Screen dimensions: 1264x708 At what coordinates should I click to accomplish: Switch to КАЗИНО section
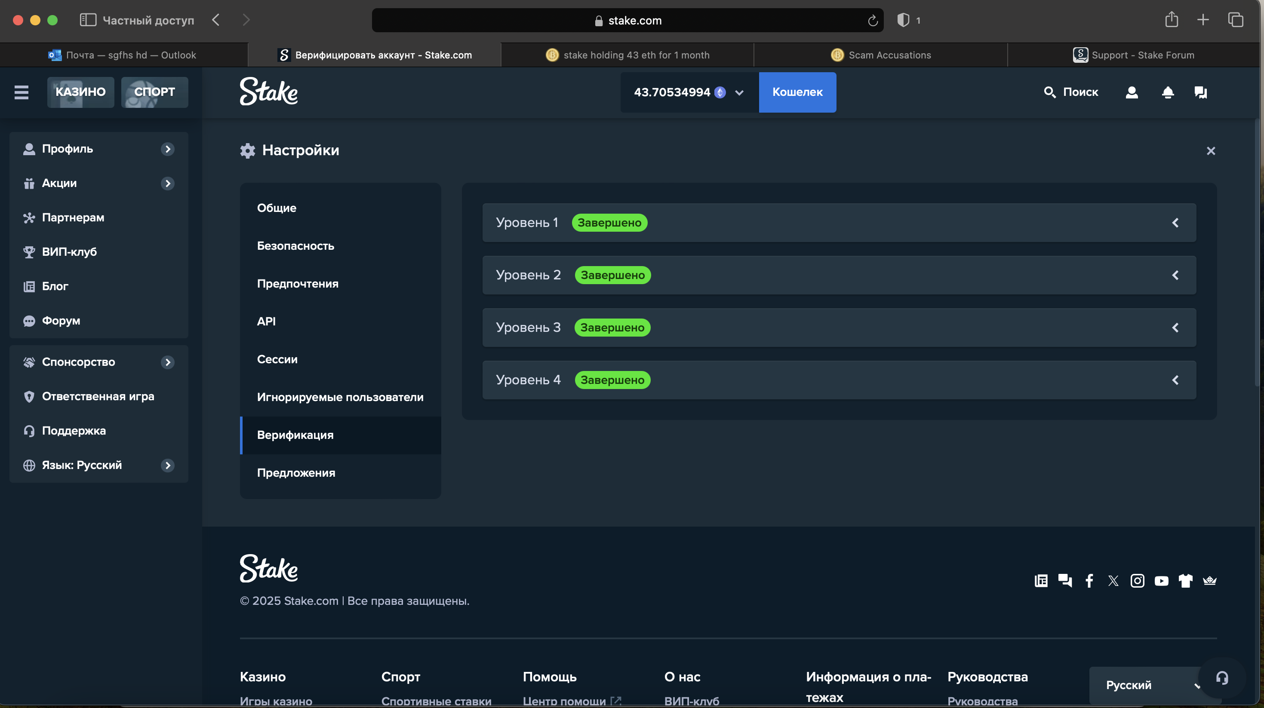[80, 92]
